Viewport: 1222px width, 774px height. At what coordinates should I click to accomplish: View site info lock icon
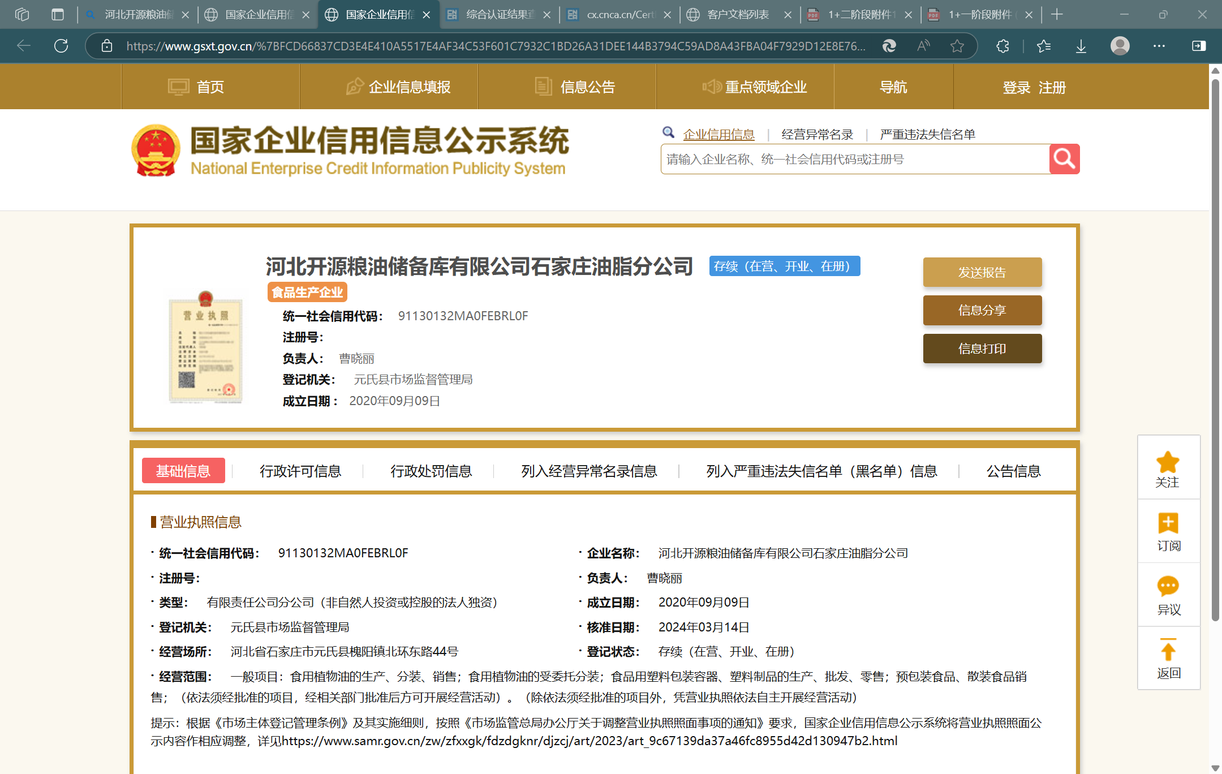(107, 46)
